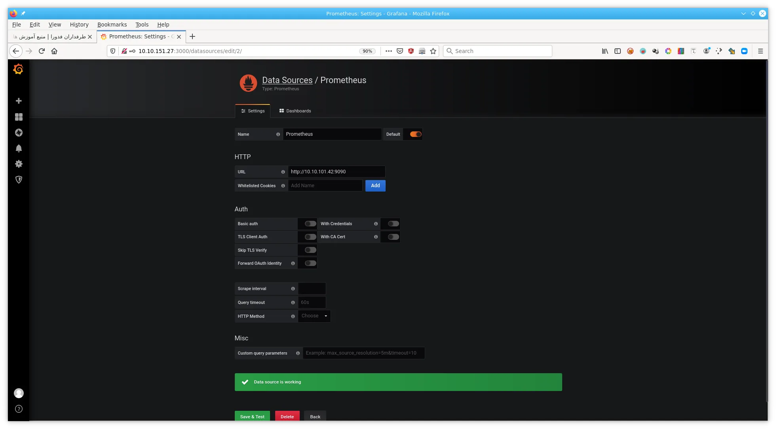The height and width of the screenshot is (429, 776).
Task: Enable Basic auth toggle
Action: [310, 224]
